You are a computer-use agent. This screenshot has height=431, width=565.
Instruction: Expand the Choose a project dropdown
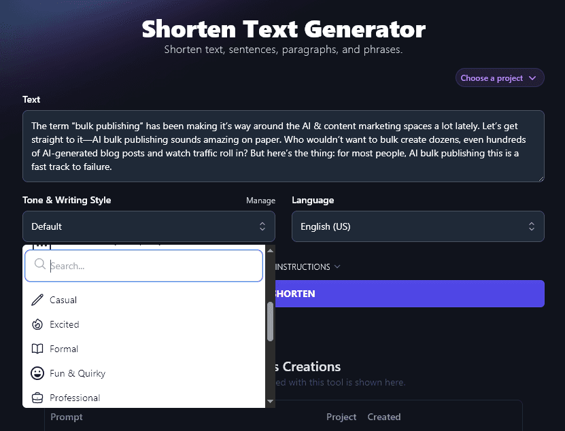(x=500, y=77)
